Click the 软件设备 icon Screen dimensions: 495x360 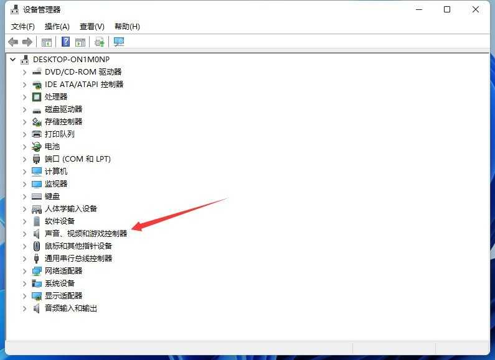point(37,221)
